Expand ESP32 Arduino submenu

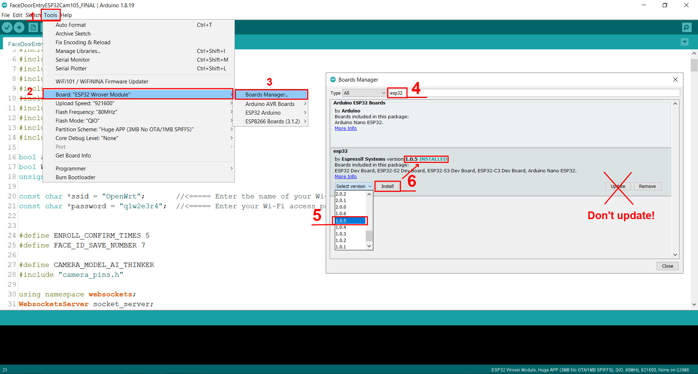tap(271, 113)
